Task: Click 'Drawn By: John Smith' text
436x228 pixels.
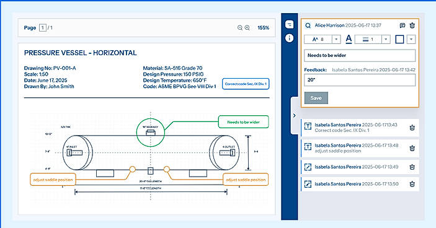Action: tap(49, 86)
